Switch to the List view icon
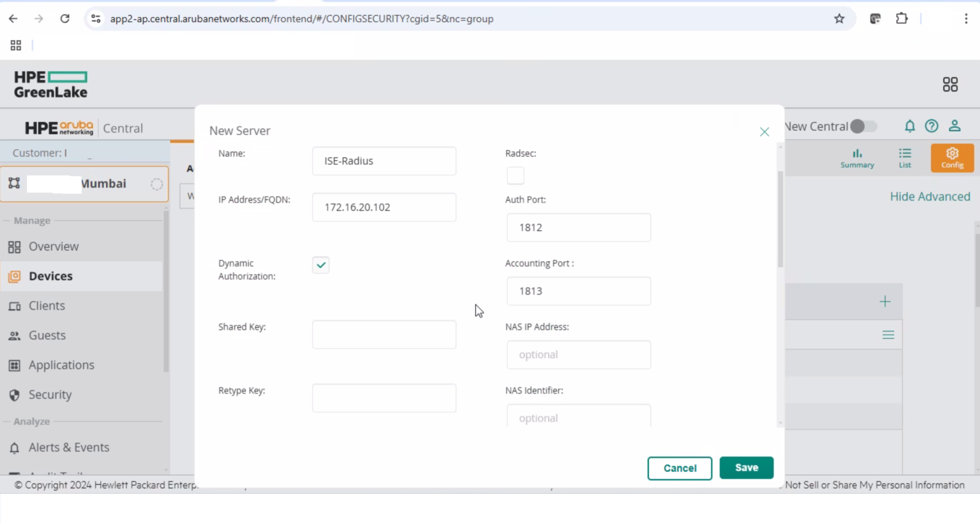Viewport: 980px width, 524px height. (904, 158)
